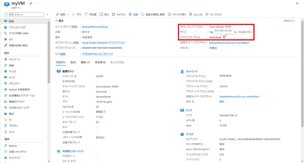
Task: Select the プロパティ tab
Action: pyautogui.click(x=61, y=62)
